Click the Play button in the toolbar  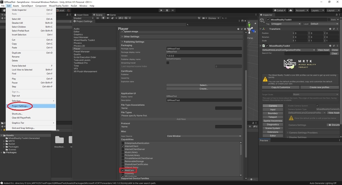[x=161, y=10]
